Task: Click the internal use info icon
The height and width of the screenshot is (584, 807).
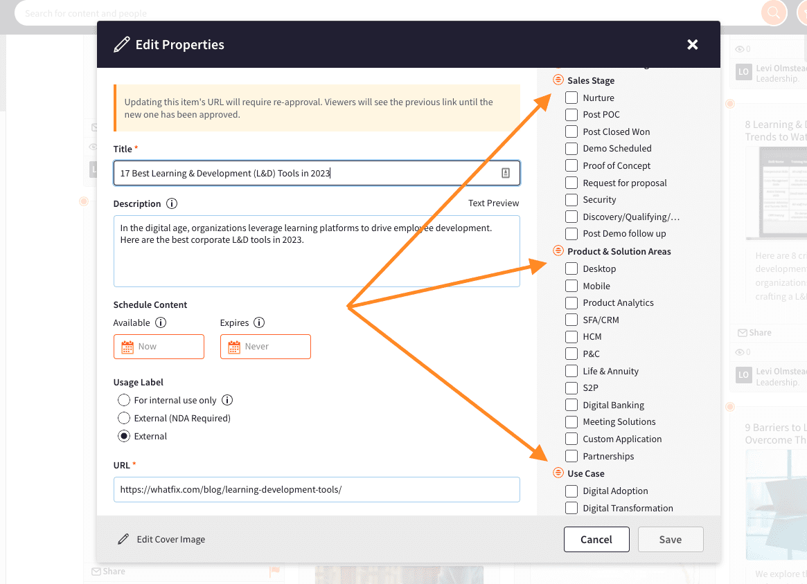Action: point(227,400)
